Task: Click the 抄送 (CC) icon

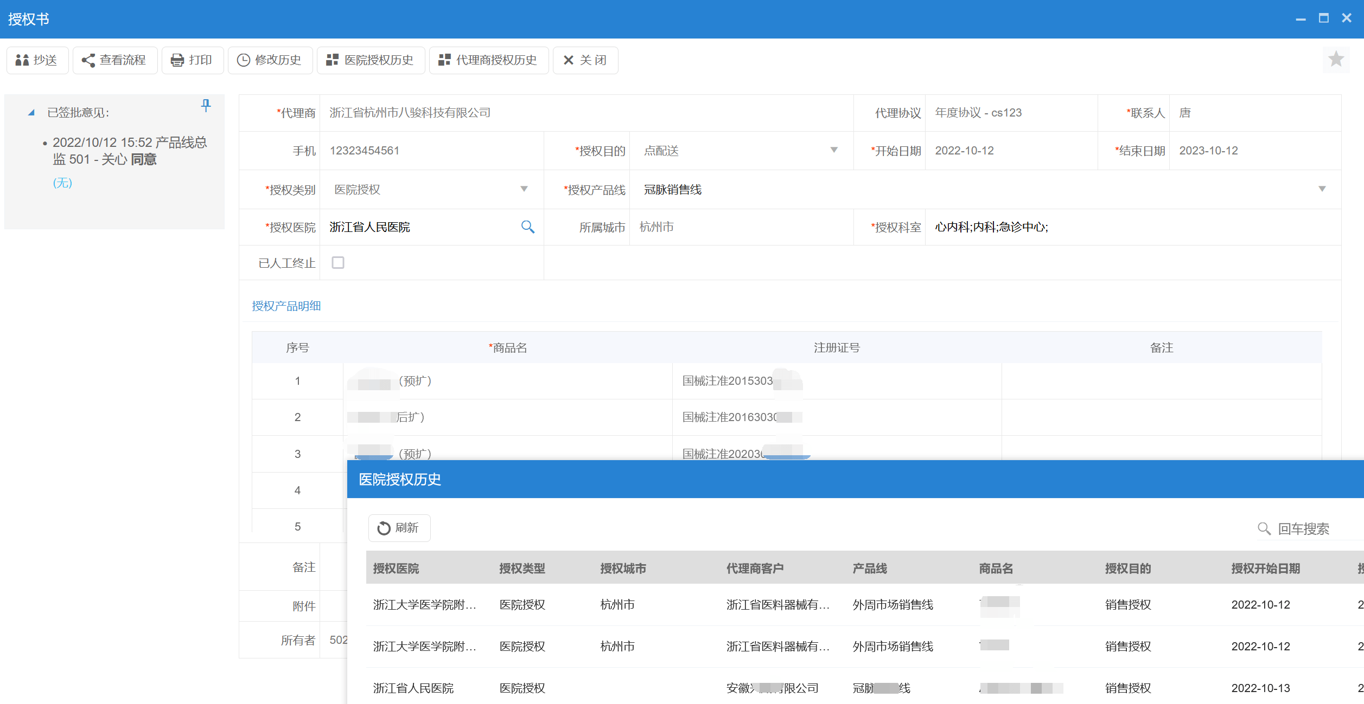Action: [24, 60]
